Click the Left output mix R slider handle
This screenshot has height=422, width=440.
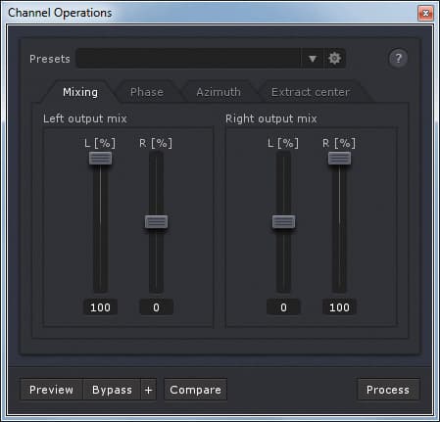tap(156, 222)
